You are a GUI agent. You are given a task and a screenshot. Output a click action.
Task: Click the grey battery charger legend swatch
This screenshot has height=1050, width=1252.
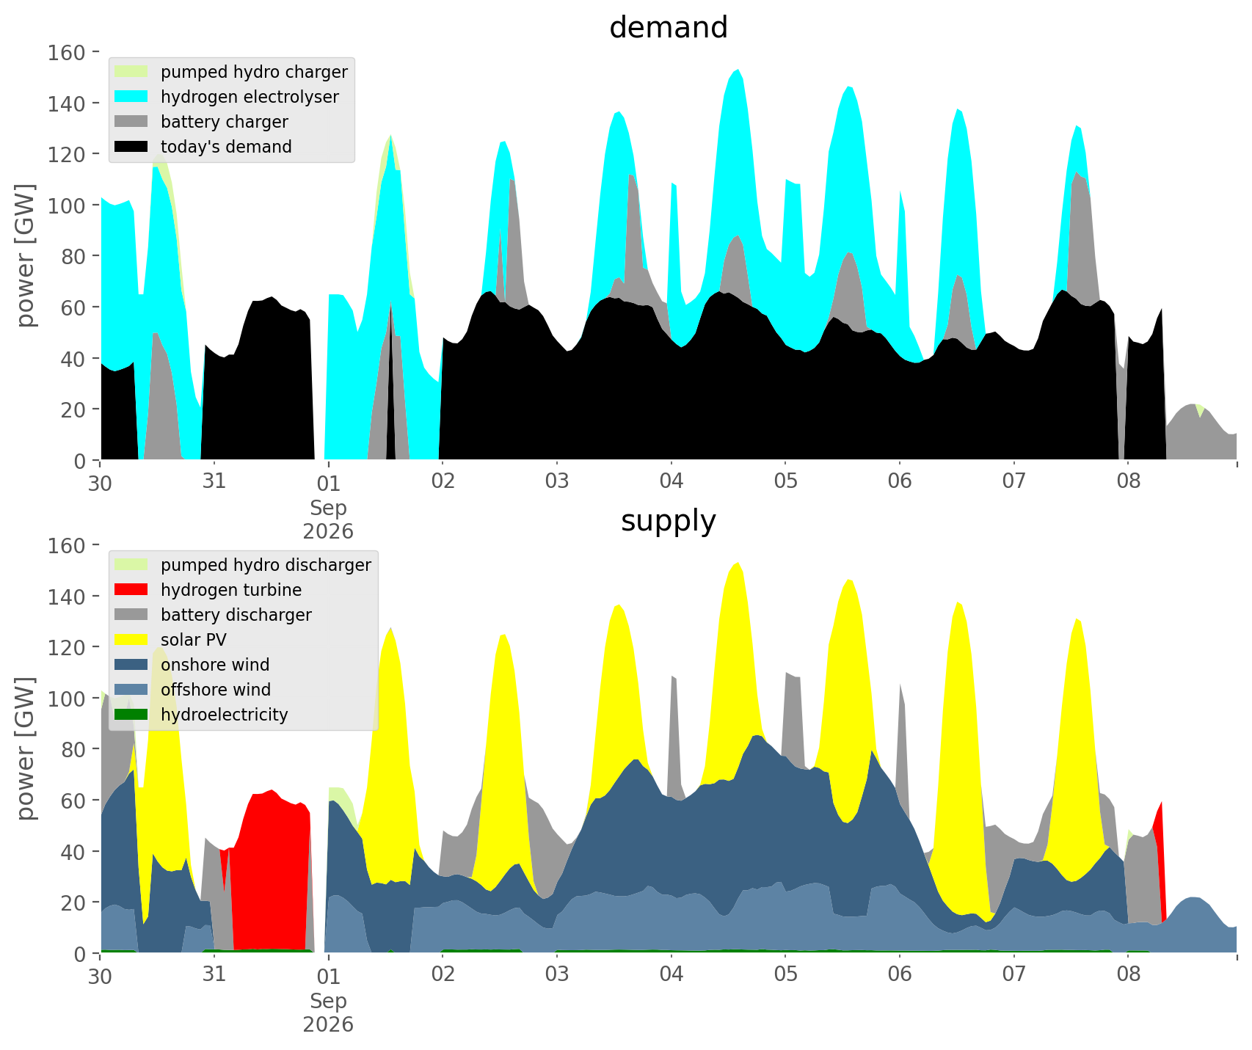(x=132, y=122)
